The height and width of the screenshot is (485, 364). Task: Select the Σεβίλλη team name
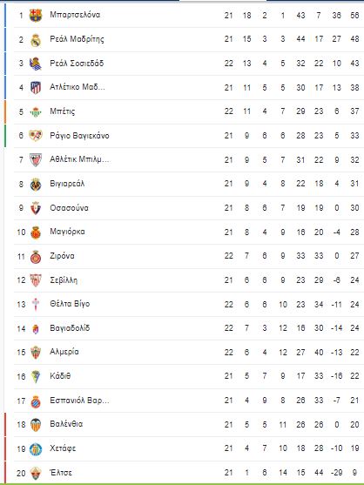pyautogui.click(x=64, y=280)
